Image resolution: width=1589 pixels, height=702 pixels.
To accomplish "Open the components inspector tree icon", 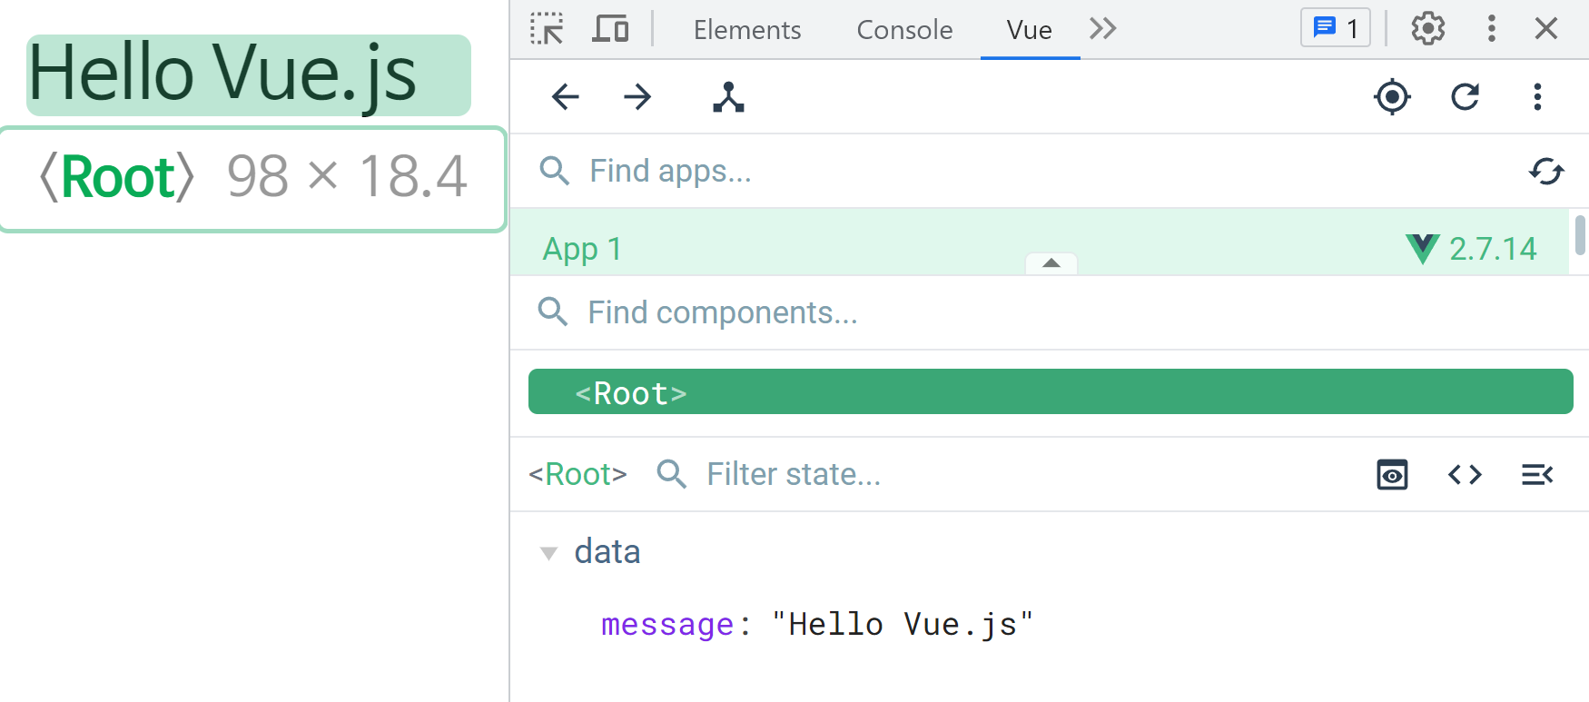I will point(728,96).
